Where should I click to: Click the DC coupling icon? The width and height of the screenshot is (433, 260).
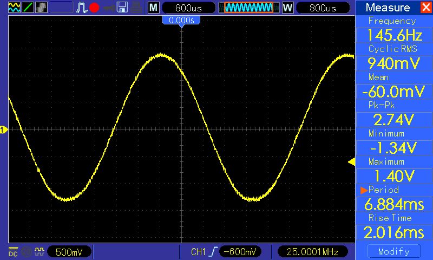pos(13,252)
